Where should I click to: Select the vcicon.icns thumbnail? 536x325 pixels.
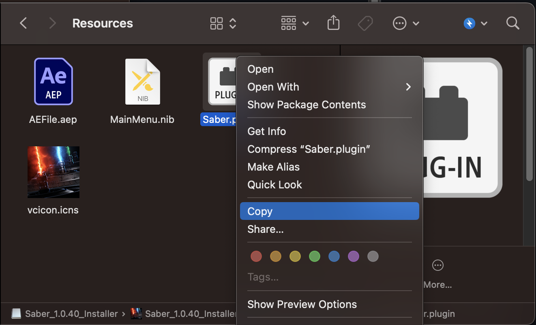pos(54,172)
